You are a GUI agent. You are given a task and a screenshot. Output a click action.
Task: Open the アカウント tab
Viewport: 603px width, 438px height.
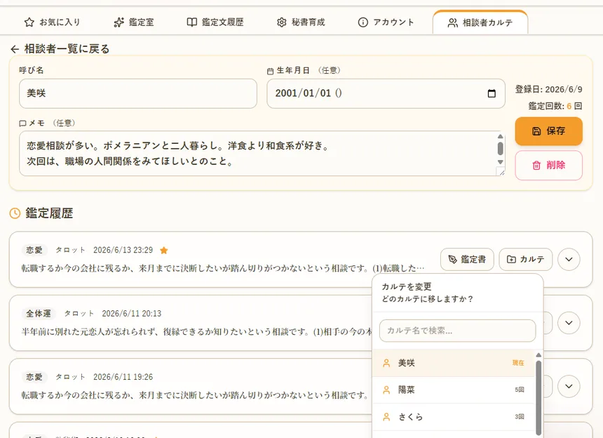(x=386, y=22)
